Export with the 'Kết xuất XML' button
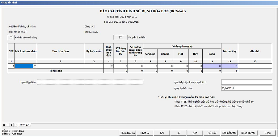The image size is (278, 137). [x=229, y=133]
